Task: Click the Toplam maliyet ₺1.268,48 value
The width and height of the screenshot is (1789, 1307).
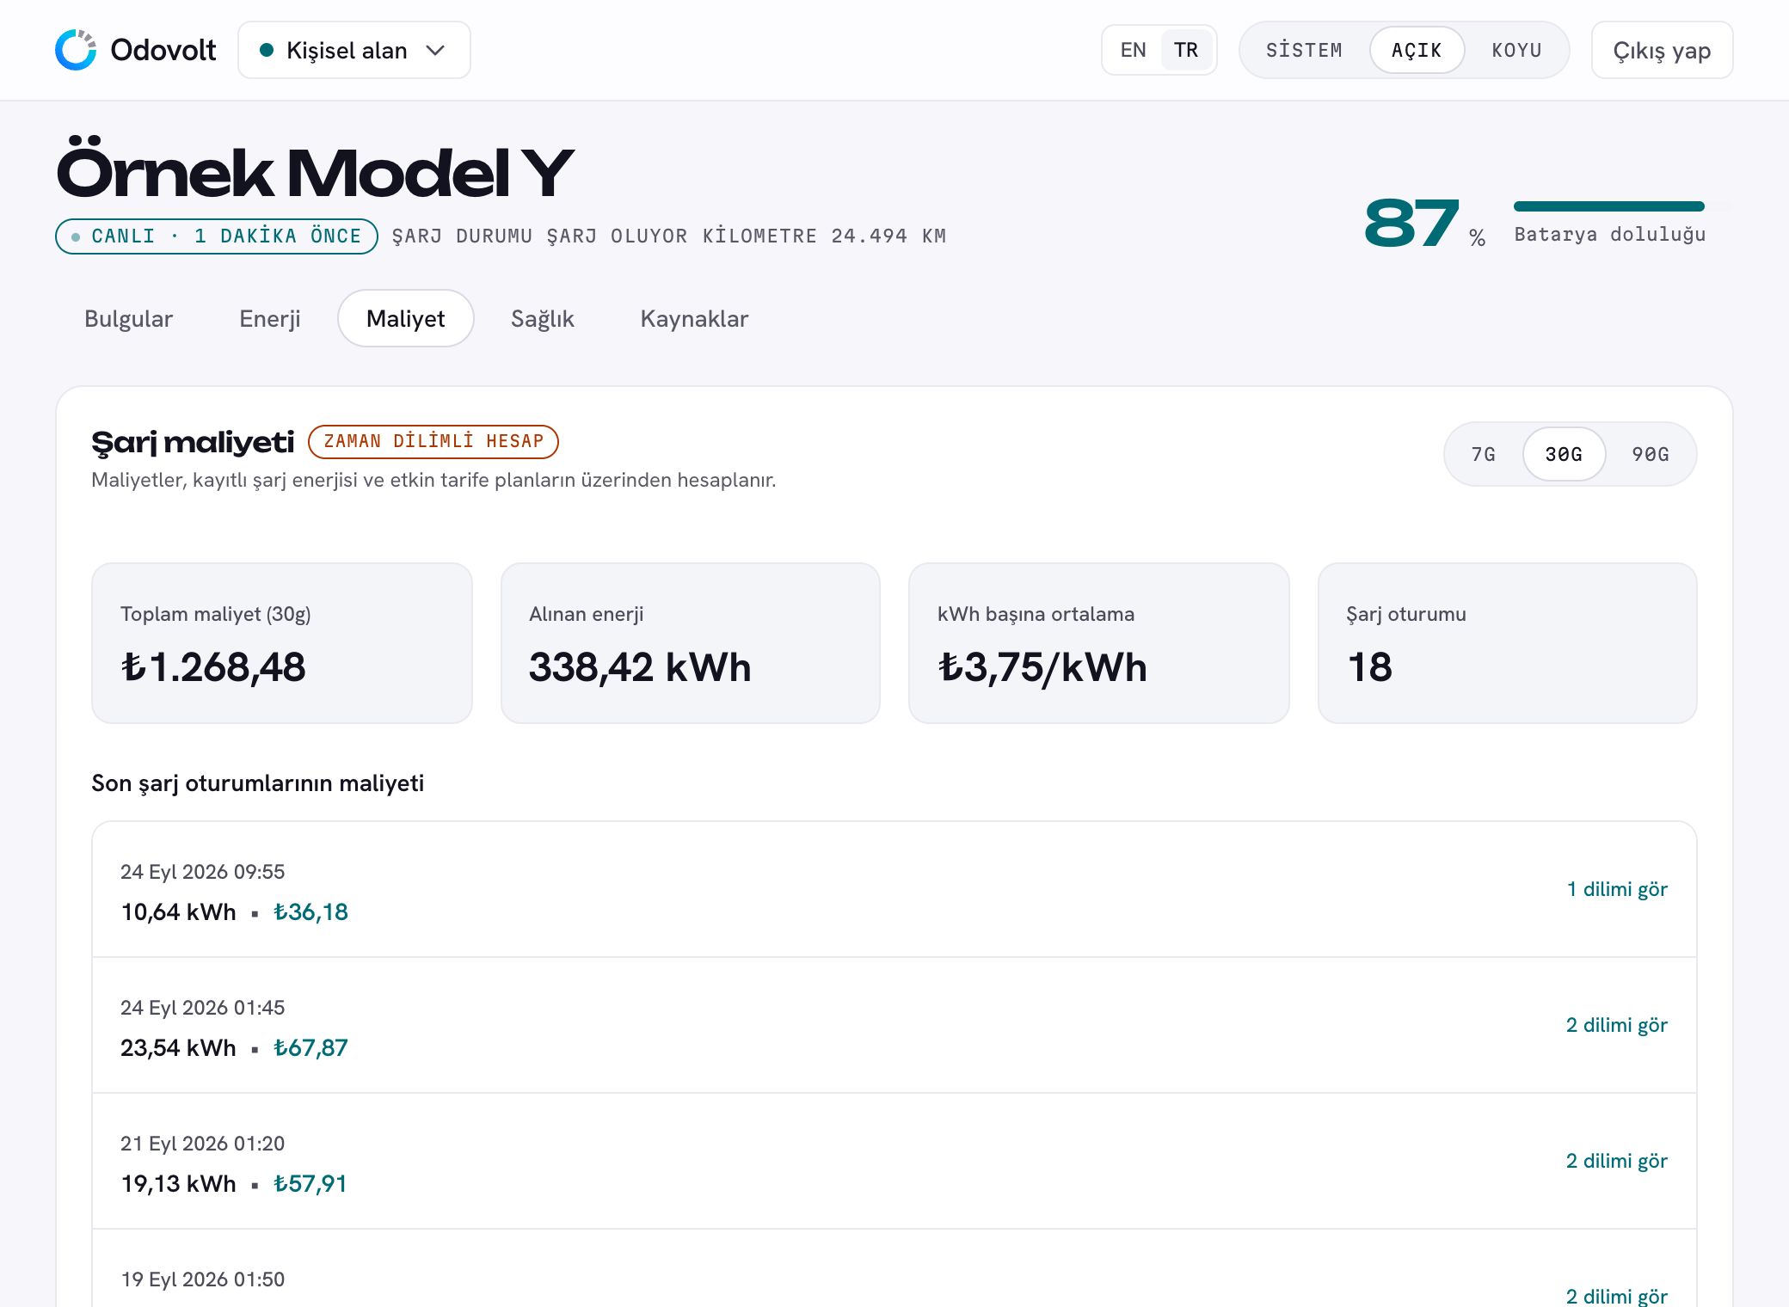Action: (213, 667)
